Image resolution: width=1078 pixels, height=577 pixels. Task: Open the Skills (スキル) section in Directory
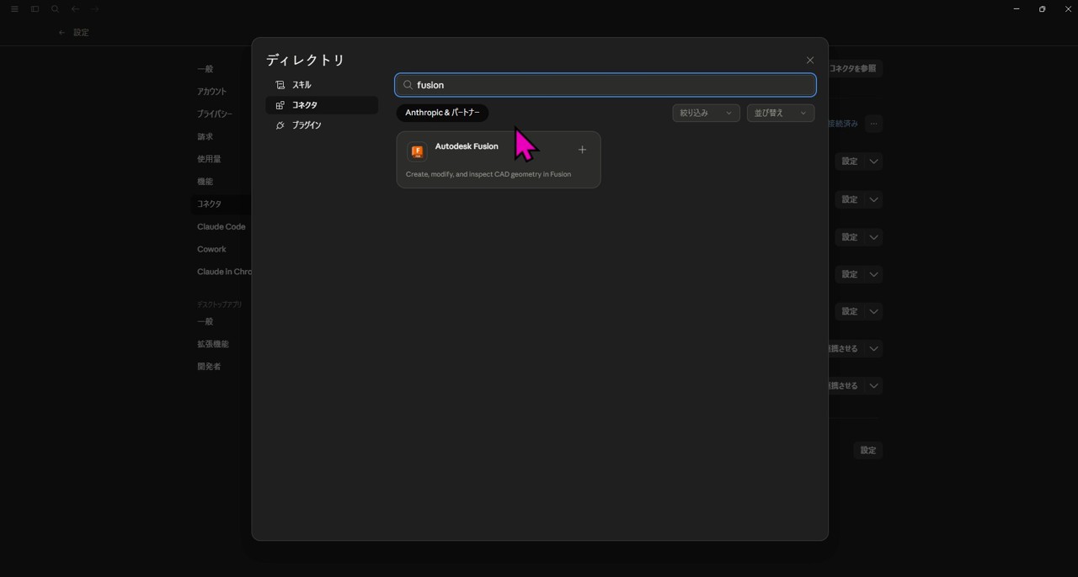pyautogui.click(x=301, y=84)
